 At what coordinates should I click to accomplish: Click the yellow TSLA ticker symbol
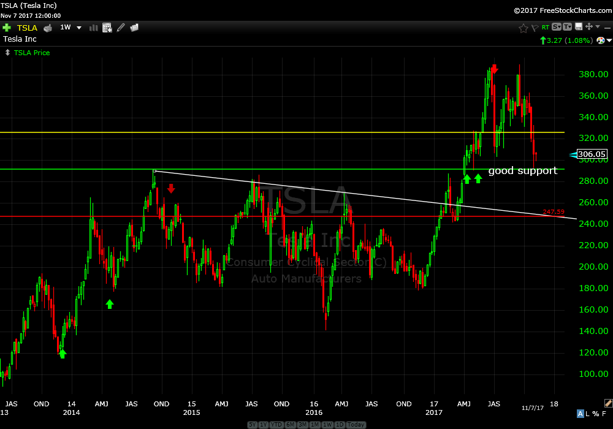(27, 28)
